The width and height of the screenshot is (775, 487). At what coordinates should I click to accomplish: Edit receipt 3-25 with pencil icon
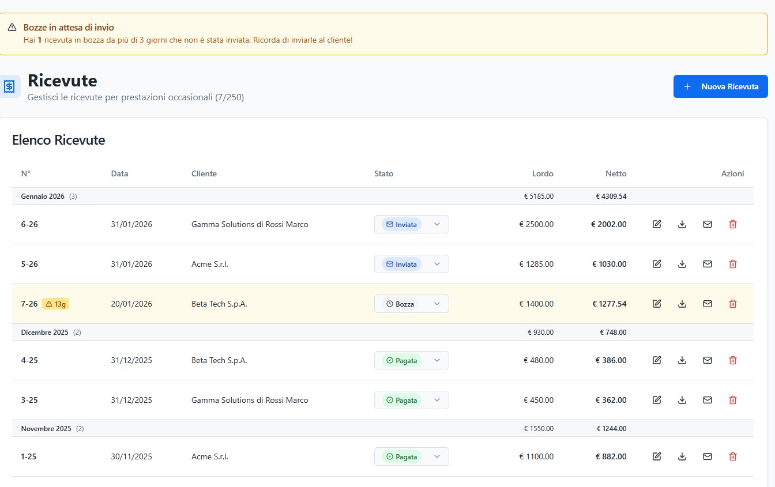point(657,400)
